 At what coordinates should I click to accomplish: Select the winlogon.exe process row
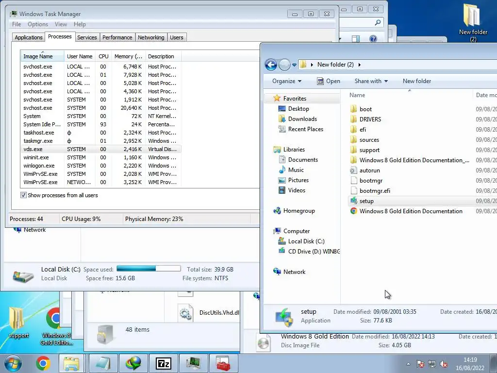[101, 166]
